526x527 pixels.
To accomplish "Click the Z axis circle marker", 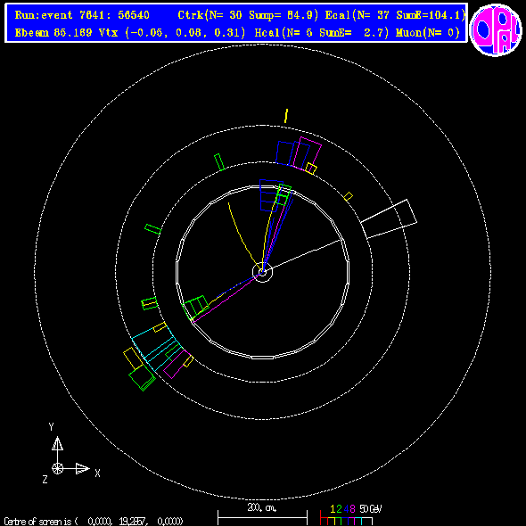I will (57, 468).
